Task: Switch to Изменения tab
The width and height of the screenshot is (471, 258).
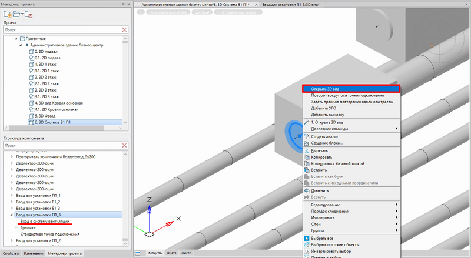Action: 34,253
